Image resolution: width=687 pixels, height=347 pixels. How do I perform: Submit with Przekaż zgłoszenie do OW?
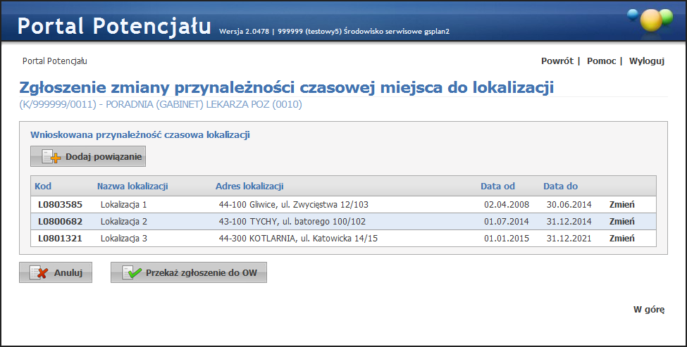pyautogui.click(x=189, y=273)
